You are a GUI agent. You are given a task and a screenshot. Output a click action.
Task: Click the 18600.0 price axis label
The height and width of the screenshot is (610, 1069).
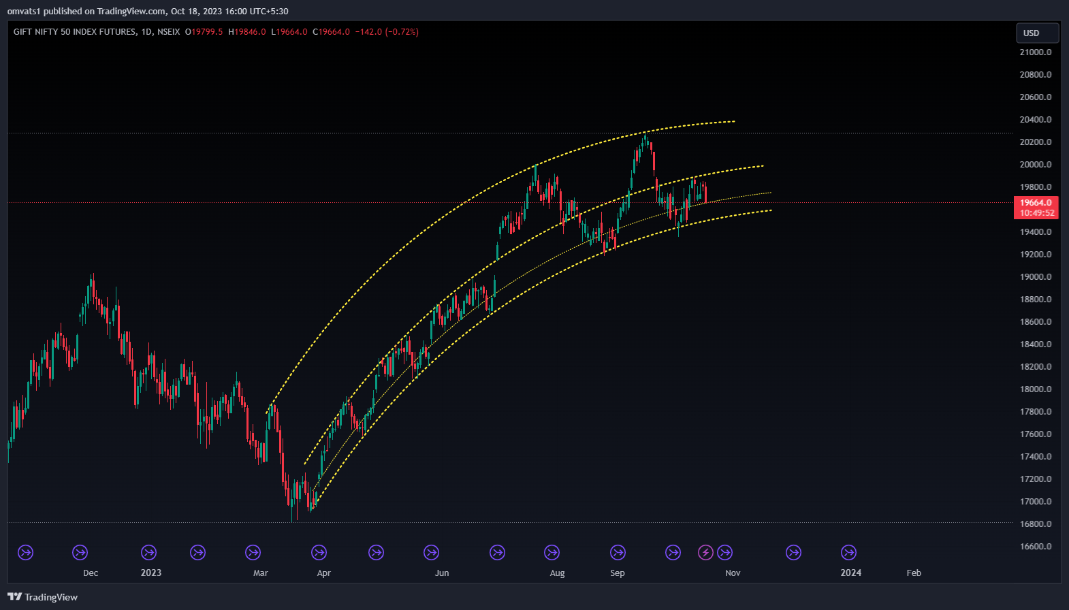[1036, 322]
